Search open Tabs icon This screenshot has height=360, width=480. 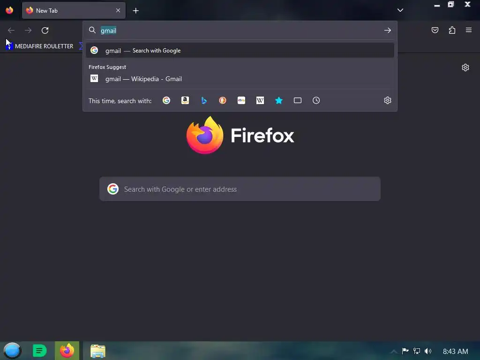[x=298, y=100]
